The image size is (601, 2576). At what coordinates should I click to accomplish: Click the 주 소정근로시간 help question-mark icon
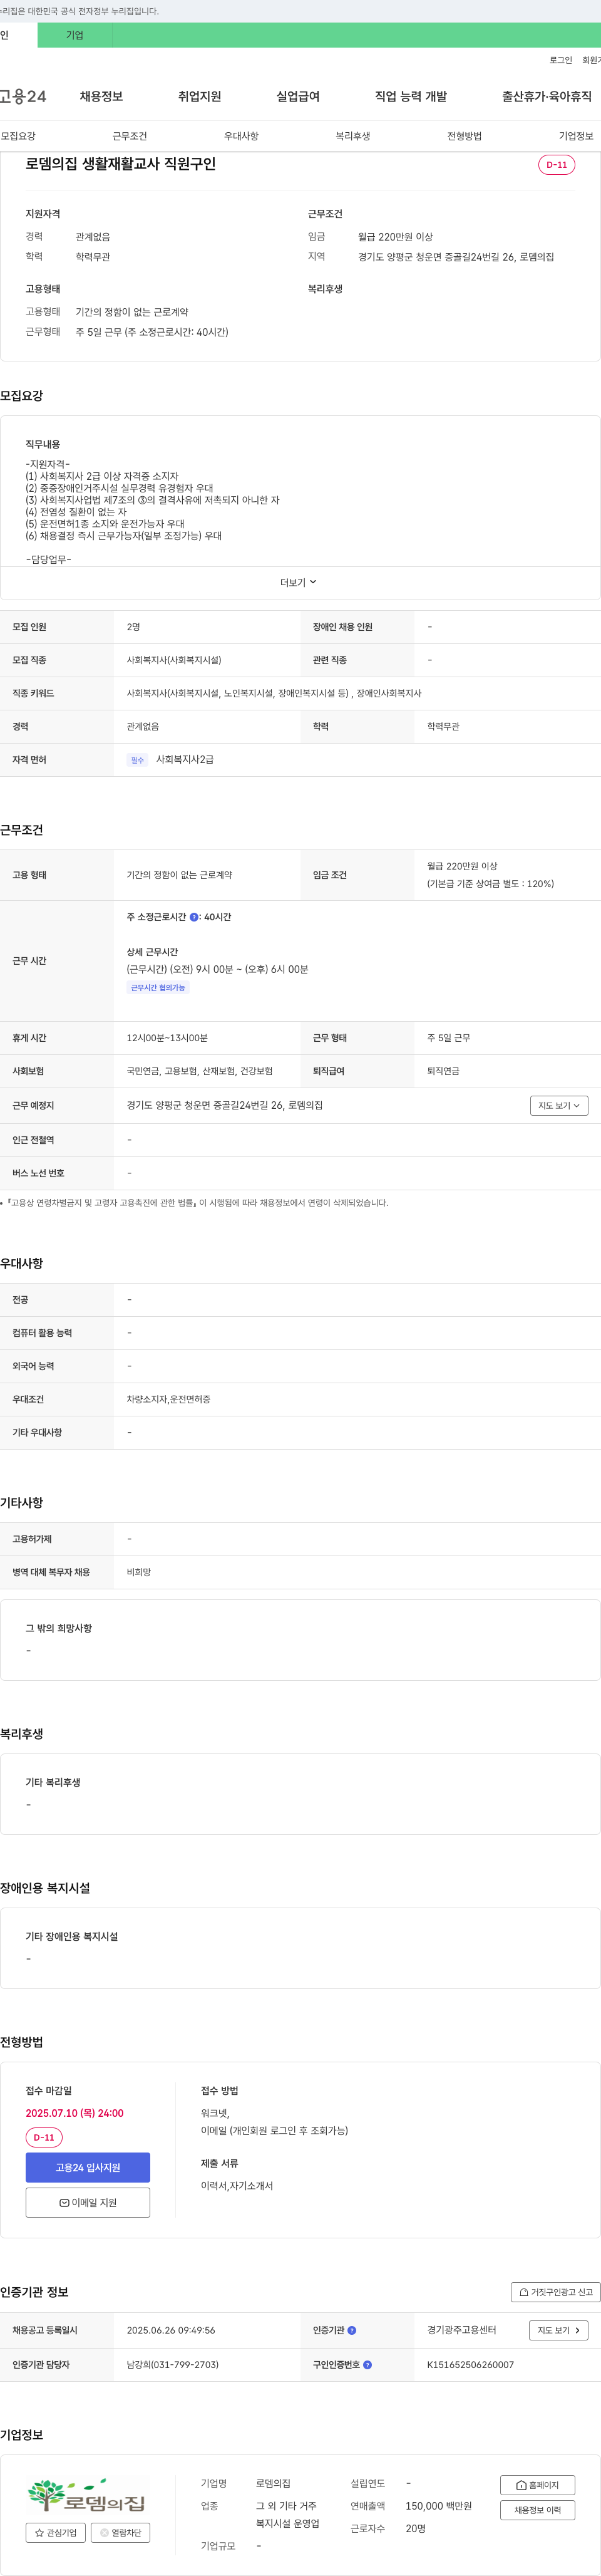194,917
